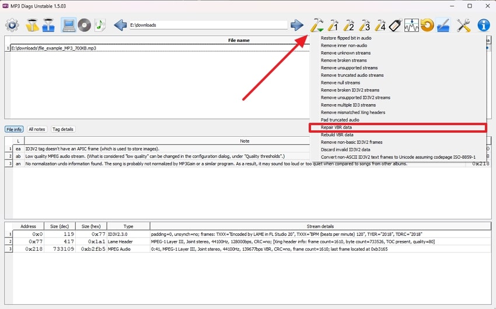
Task: Choose Repair VBR data from menu
Action: [x=336, y=127]
